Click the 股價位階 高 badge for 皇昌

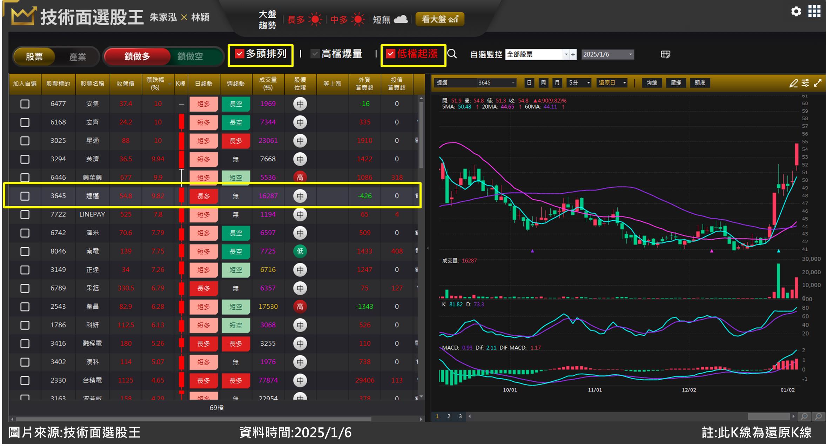pyautogui.click(x=300, y=307)
